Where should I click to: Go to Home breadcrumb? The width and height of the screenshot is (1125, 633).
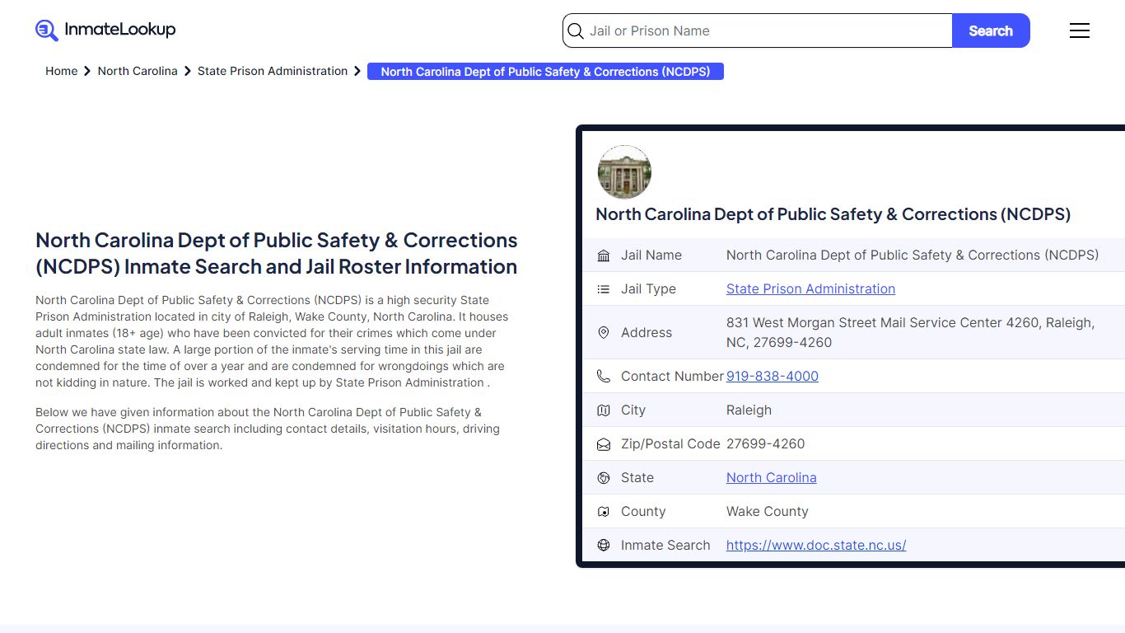click(x=61, y=71)
